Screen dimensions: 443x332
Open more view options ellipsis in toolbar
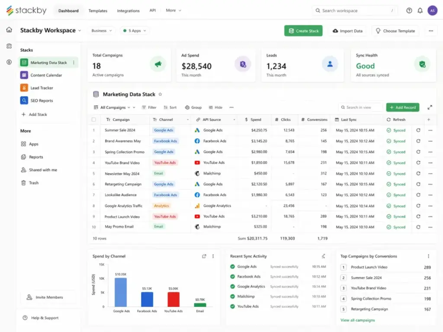(x=231, y=107)
